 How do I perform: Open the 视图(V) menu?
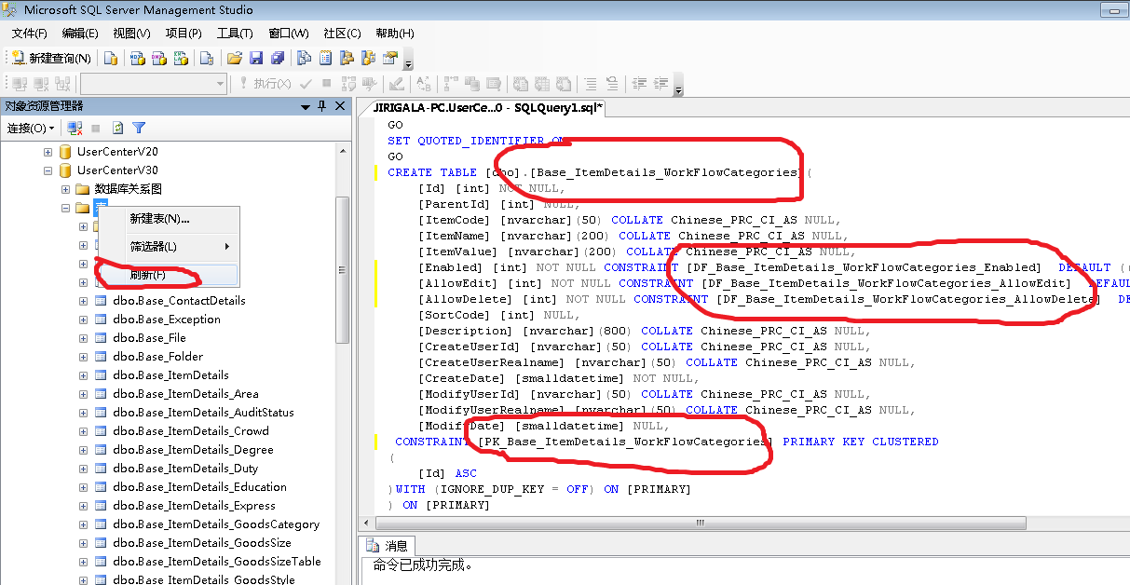coord(131,34)
